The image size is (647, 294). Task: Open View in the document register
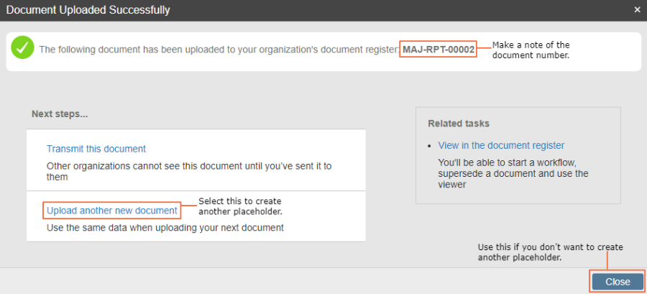[501, 145]
